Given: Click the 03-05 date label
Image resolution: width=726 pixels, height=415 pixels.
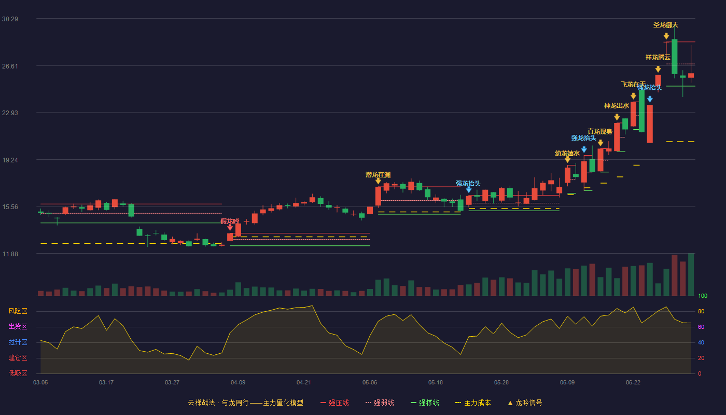Looking at the screenshot, I should 40,382.
